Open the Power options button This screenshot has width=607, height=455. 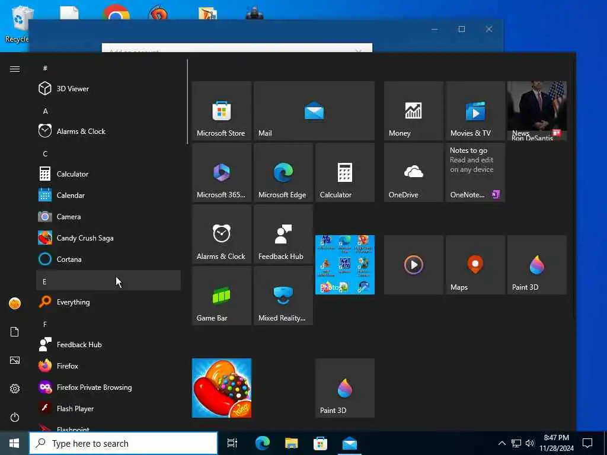point(15,417)
